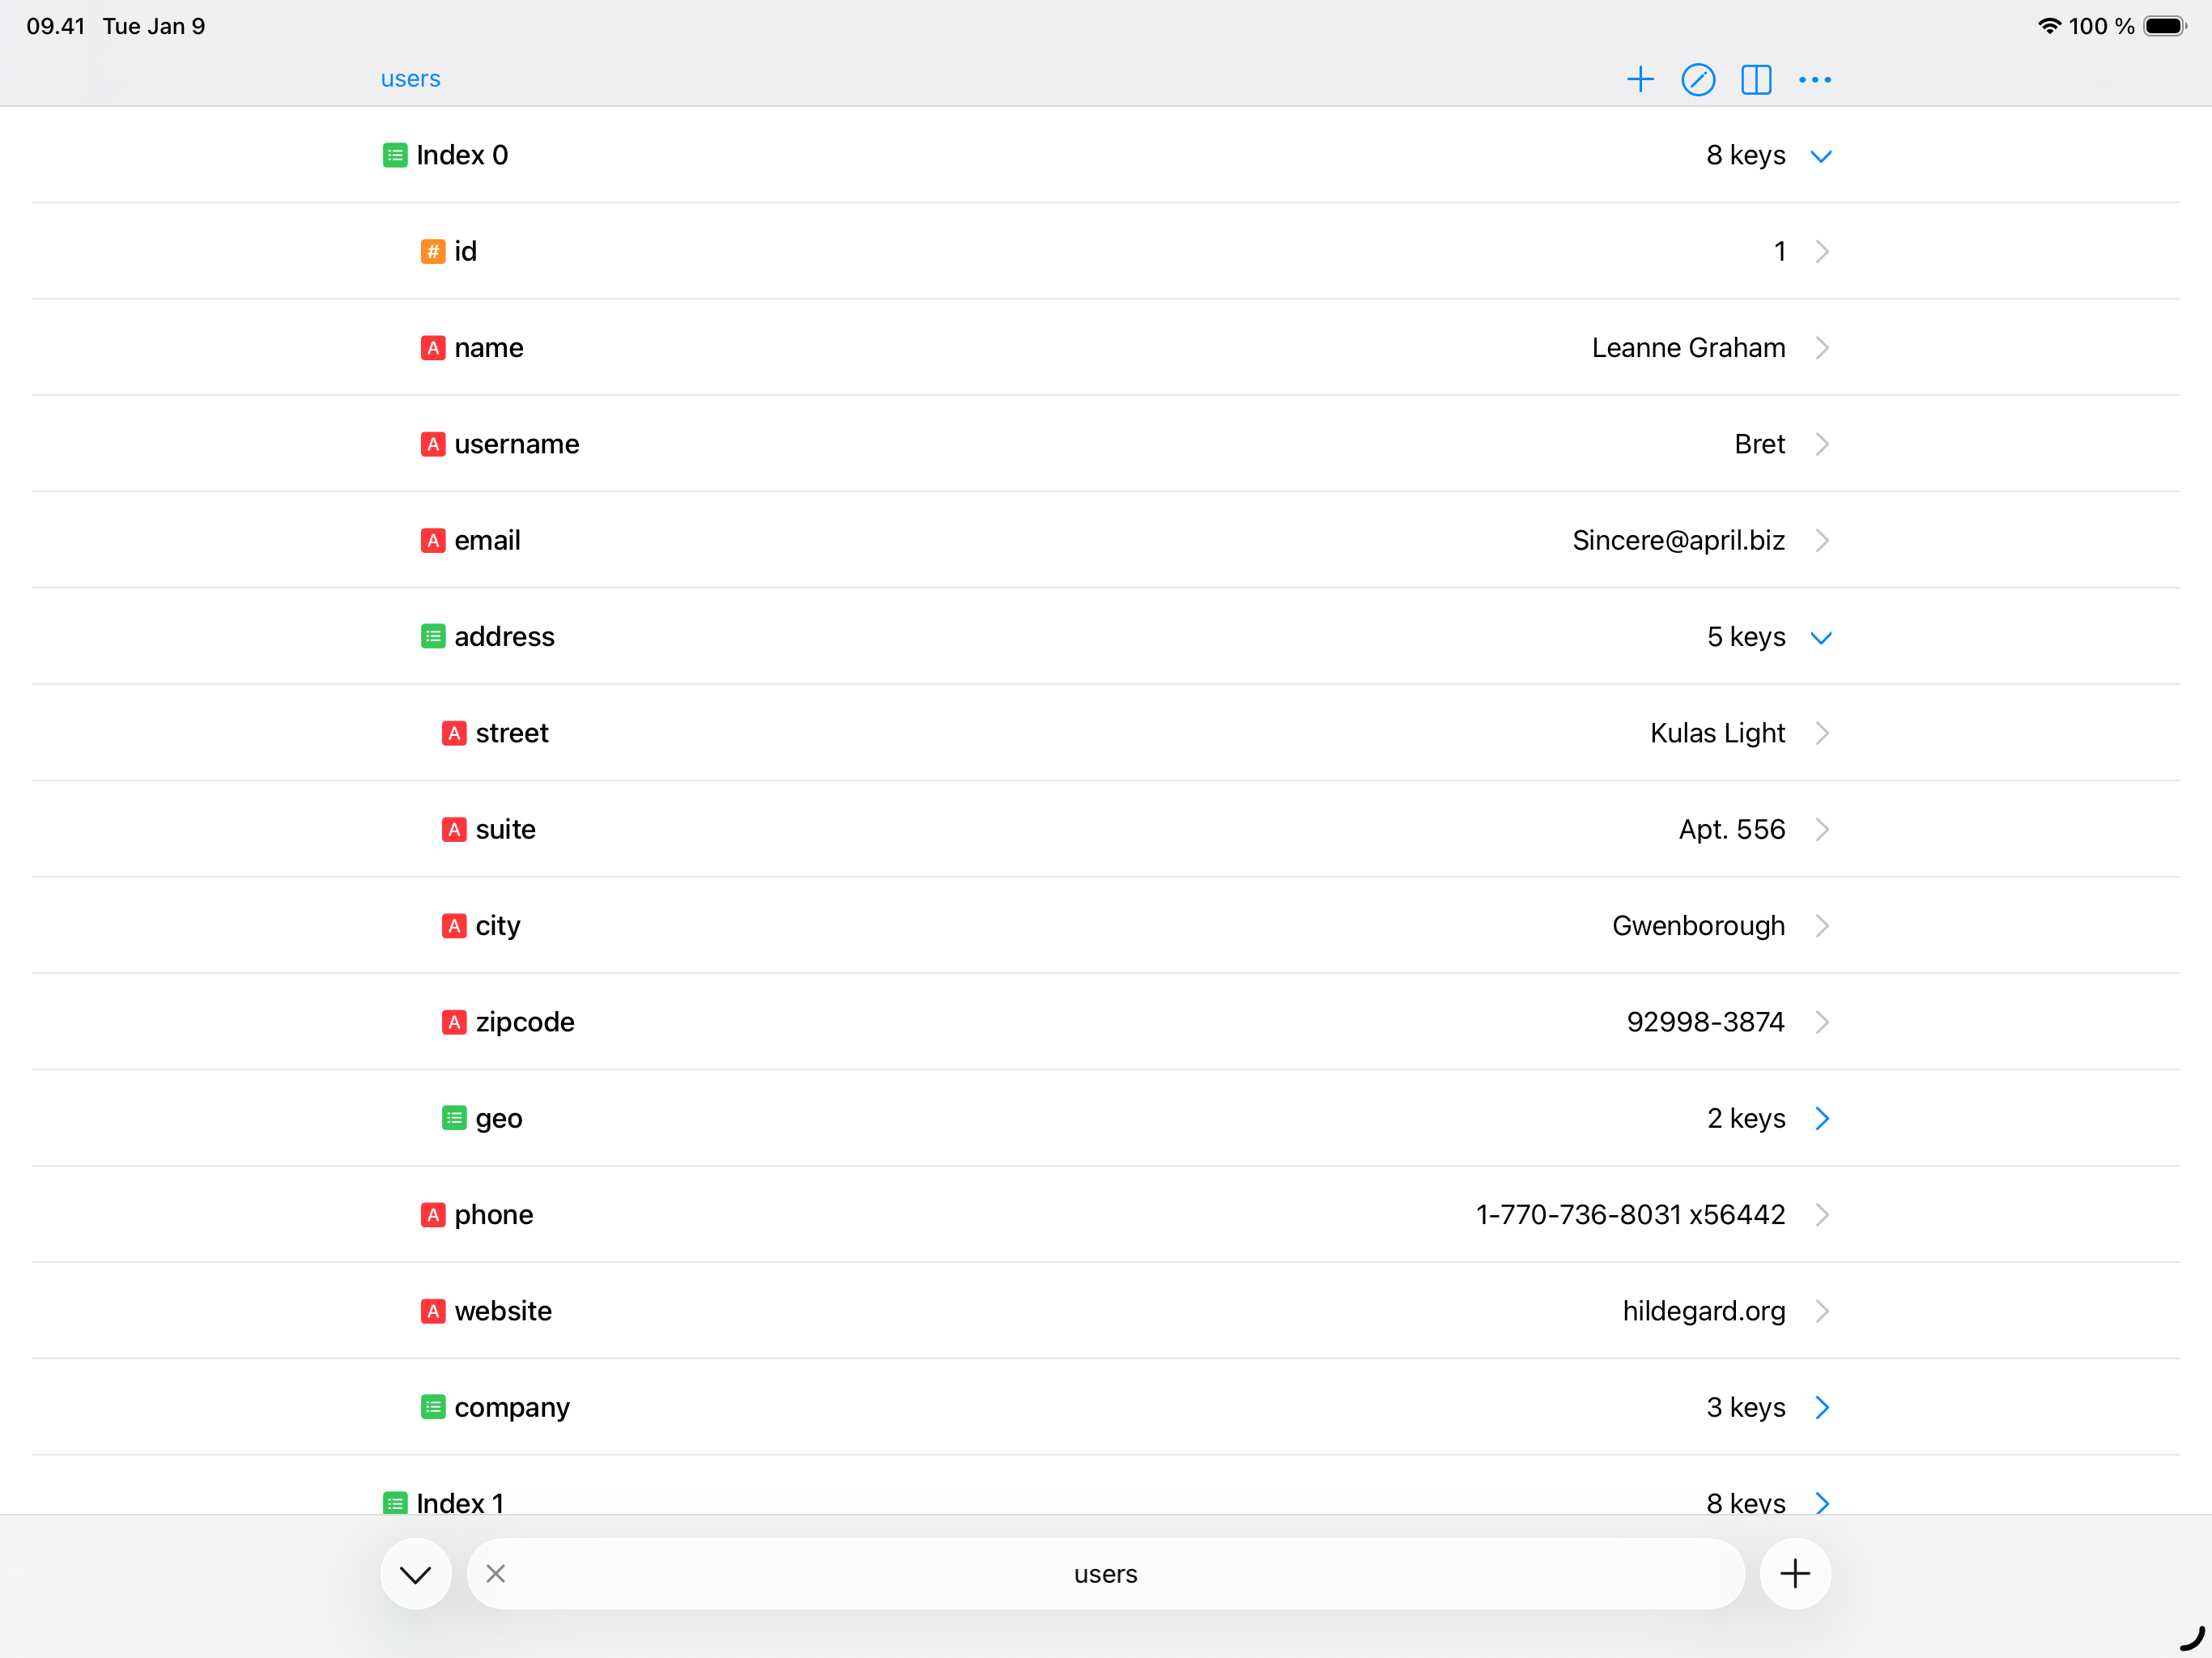
Task: Click the dictionary icon beside geo
Action: point(454,1118)
